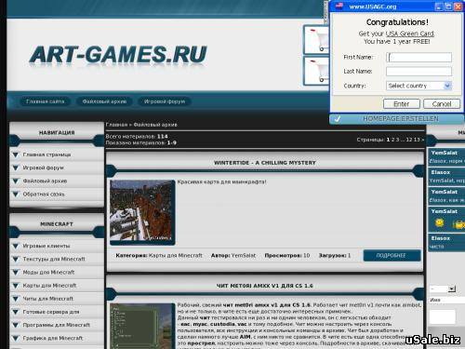Focus the 'Имя' name field in chat
This screenshot has width=465, height=349.
[447, 300]
